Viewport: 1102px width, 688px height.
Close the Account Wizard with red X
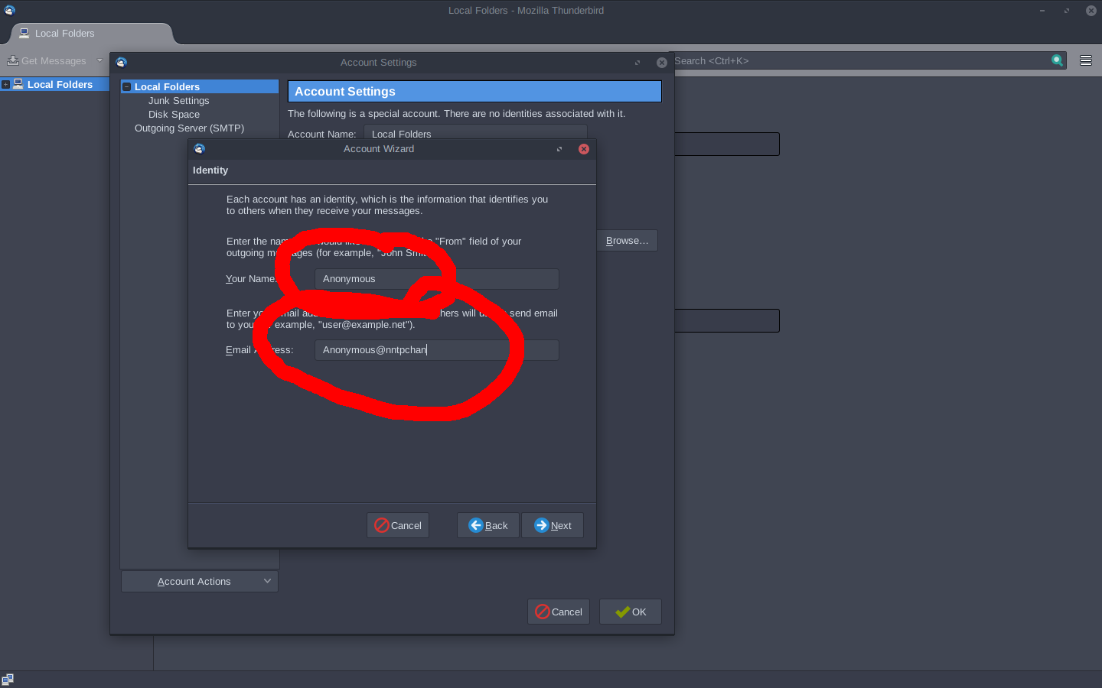coord(584,149)
